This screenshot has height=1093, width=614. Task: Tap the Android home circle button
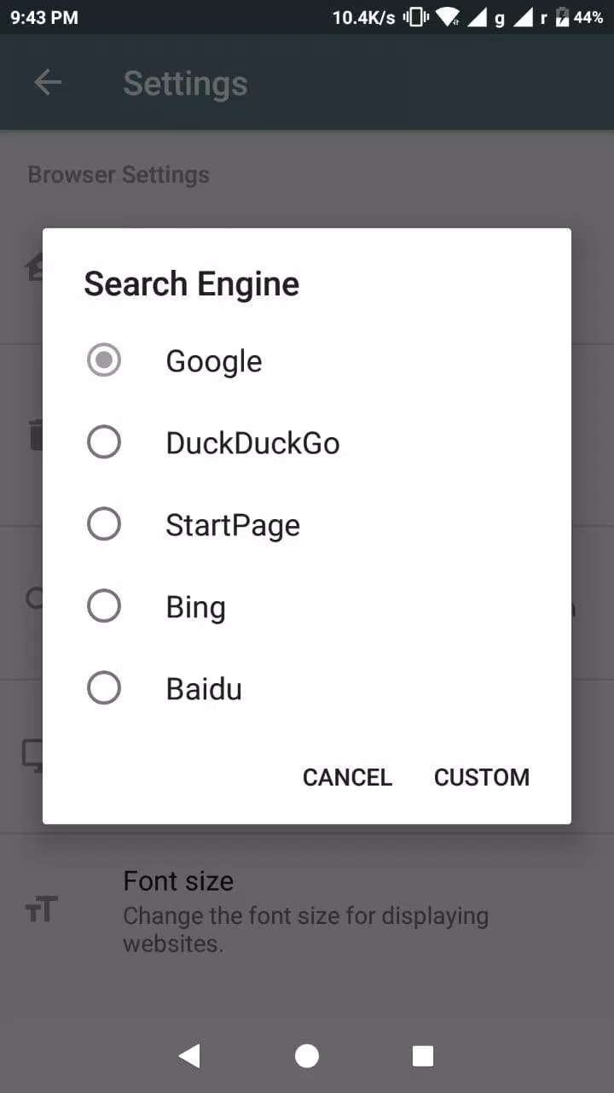(307, 1056)
